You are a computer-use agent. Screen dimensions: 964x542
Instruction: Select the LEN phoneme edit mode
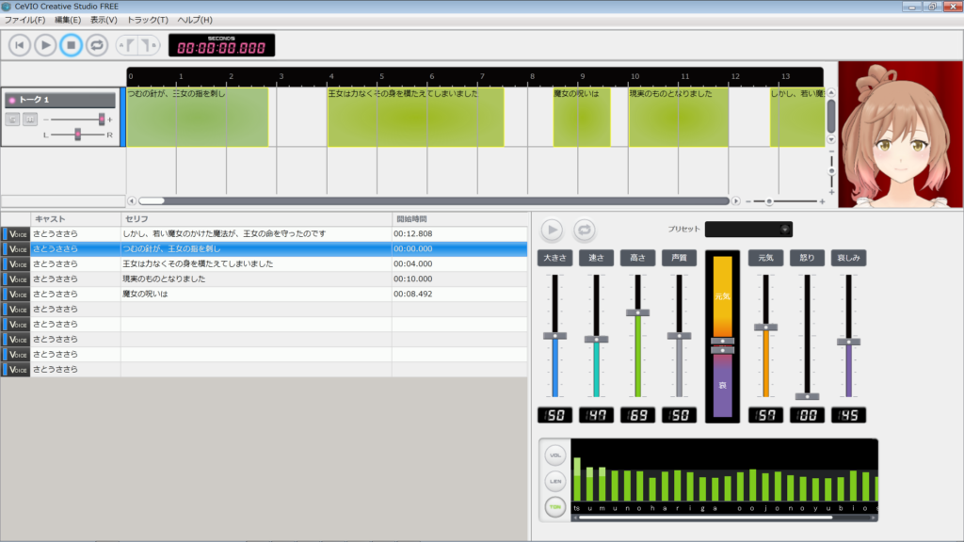point(555,481)
